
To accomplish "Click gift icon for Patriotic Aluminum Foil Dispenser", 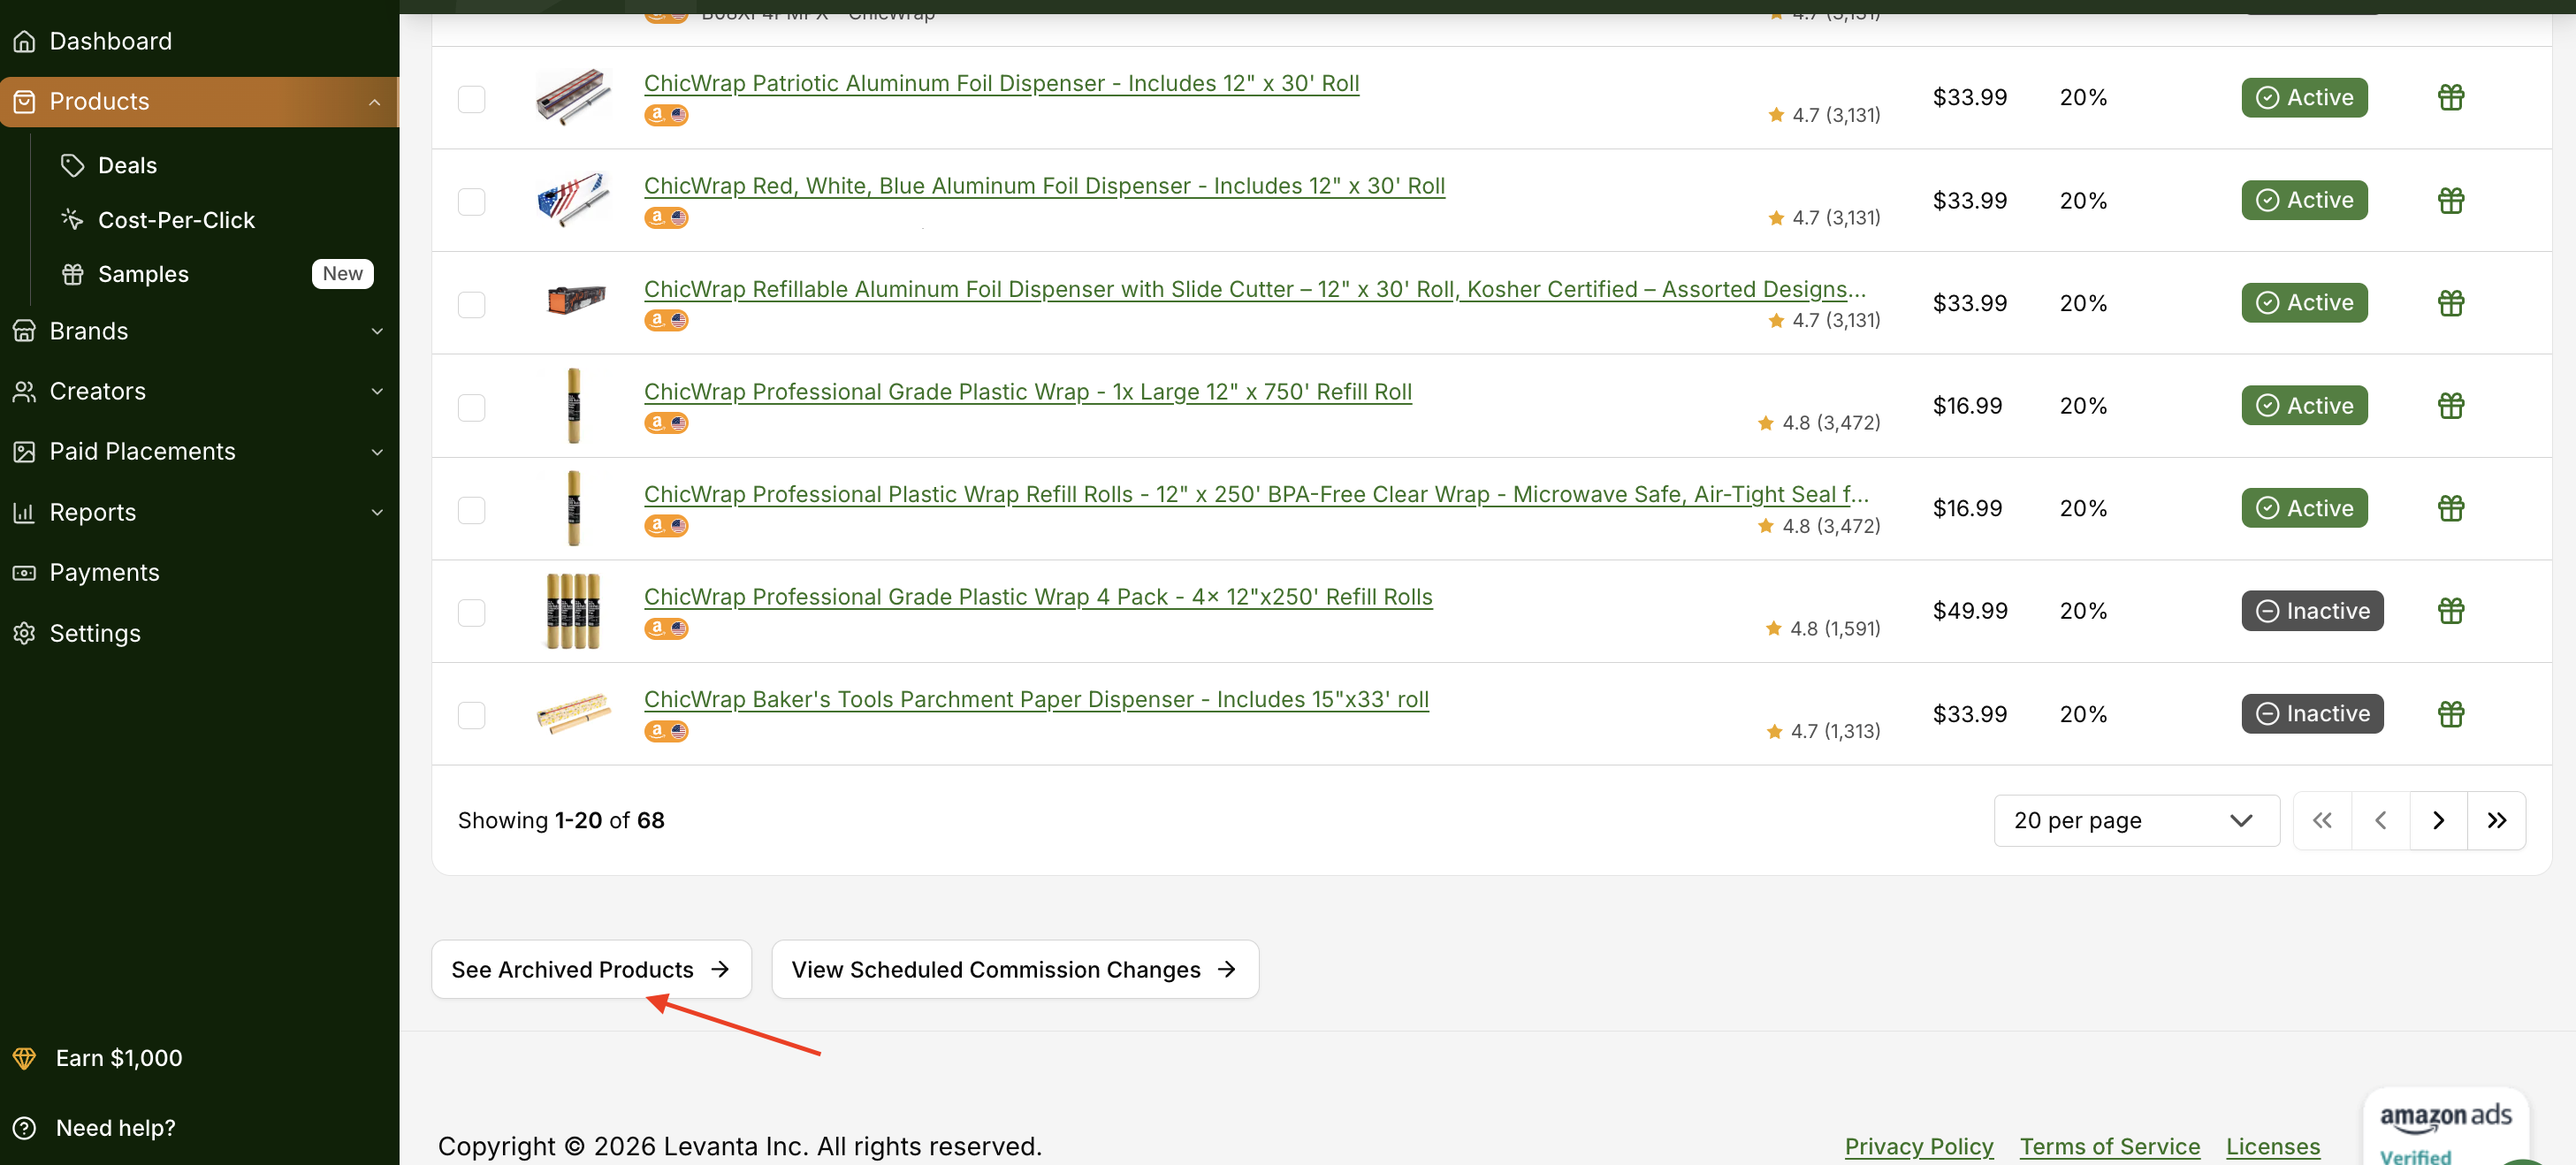I will click(2450, 98).
